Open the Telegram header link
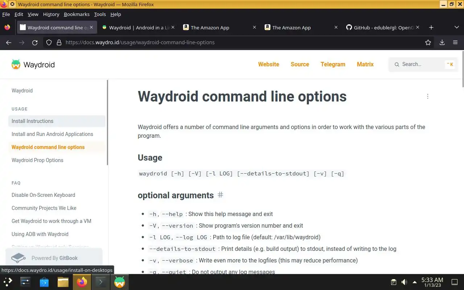Viewport: 464px width, 290px height. 333,64
